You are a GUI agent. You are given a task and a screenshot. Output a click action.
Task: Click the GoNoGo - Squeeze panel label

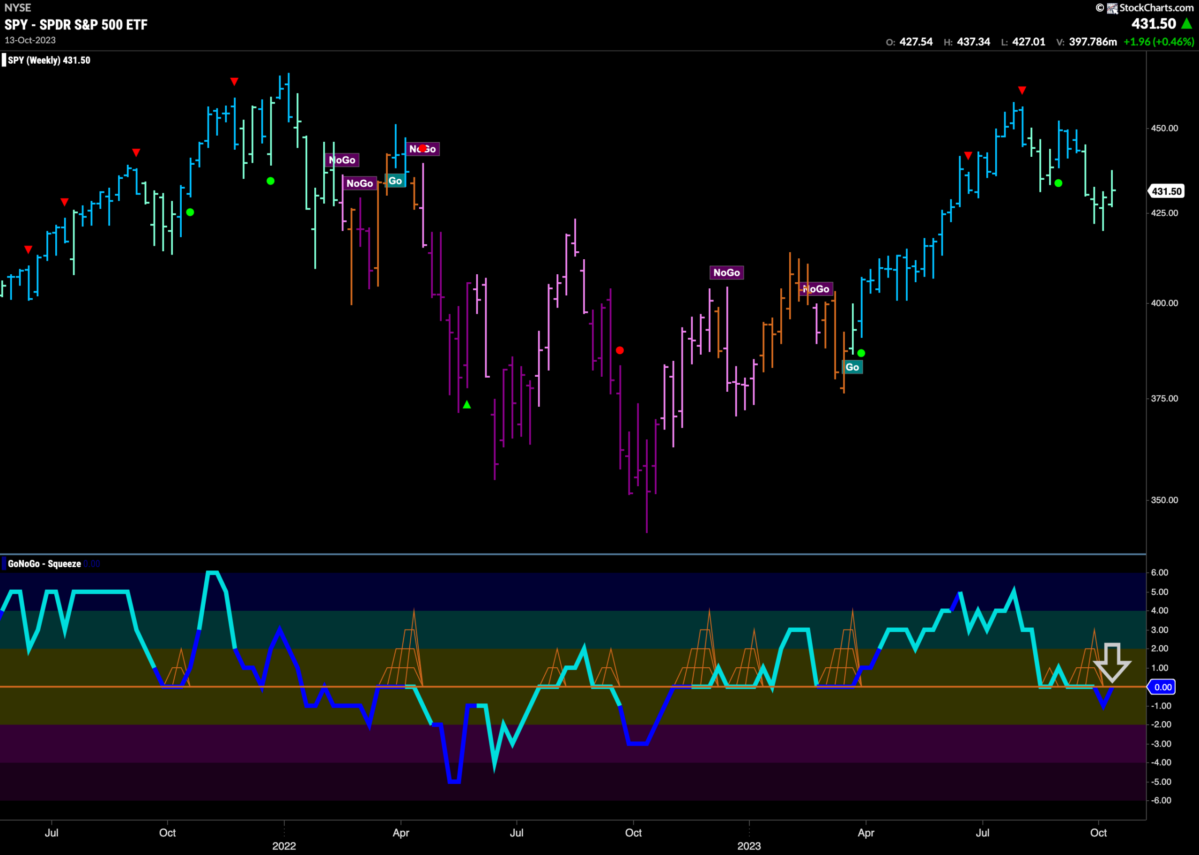coord(44,564)
